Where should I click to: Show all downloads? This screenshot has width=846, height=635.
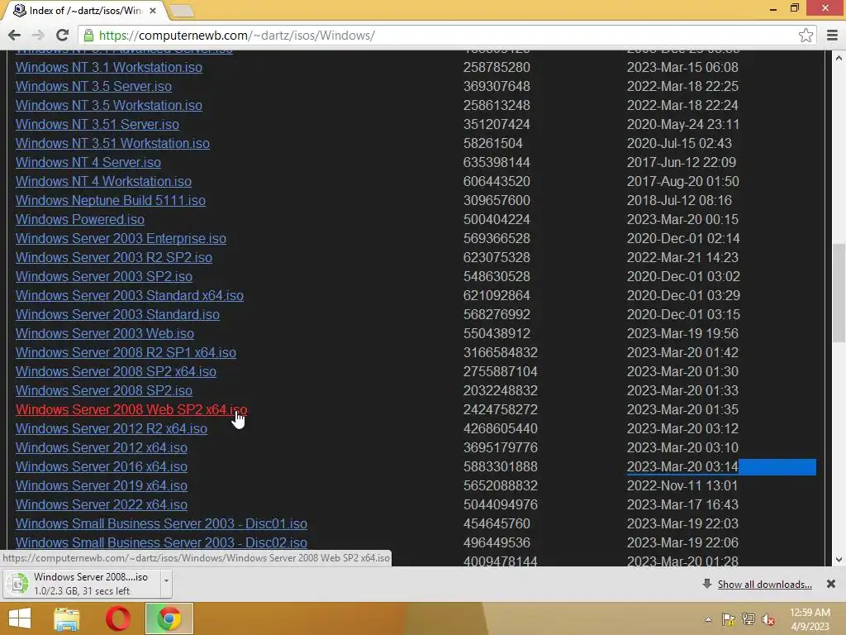click(764, 585)
